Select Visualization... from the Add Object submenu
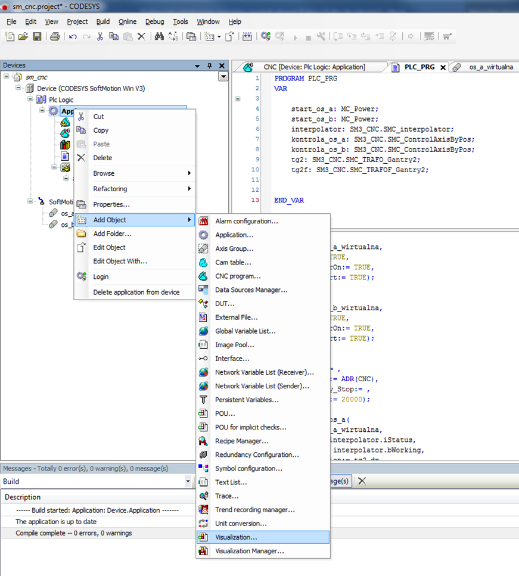The width and height of the screenshot is (519, 576). 263,537
